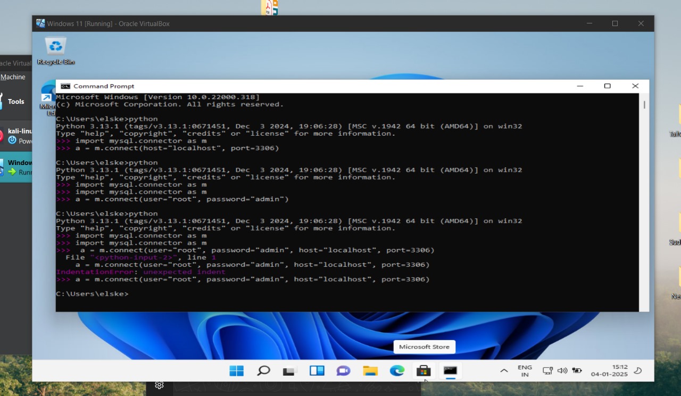Open Microsoft Store taskbar icon

(x=423, y=370)
